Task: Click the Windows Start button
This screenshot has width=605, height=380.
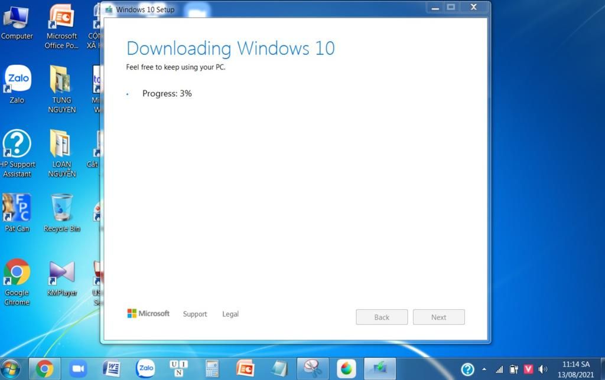Action: coord(11,369)
